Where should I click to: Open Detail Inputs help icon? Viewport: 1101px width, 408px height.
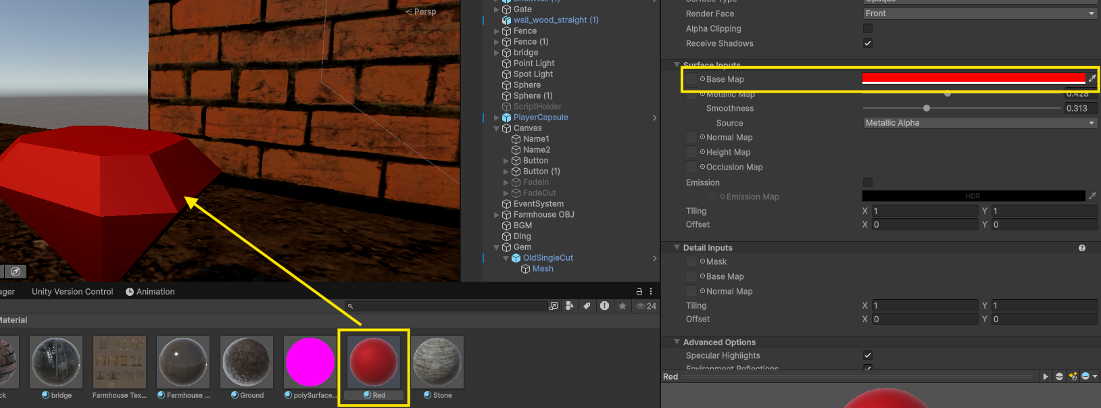point(1082,248)
